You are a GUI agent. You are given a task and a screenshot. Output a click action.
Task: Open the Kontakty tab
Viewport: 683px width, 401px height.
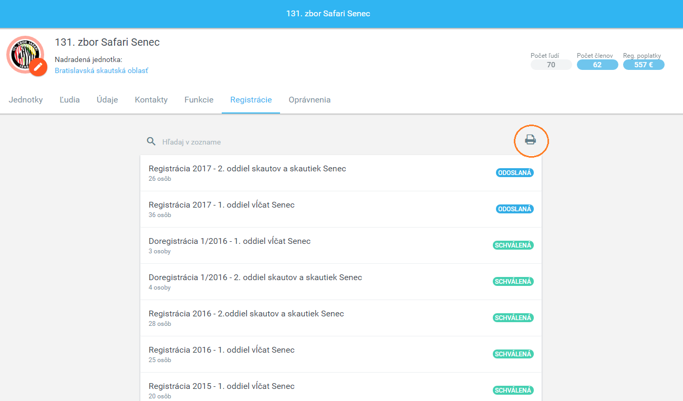[x=151, y=100]
